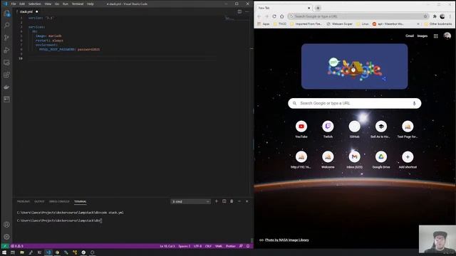Open the Terminal menu in menu bar
This screenshot has height=256, width=456.
(78, 4)
